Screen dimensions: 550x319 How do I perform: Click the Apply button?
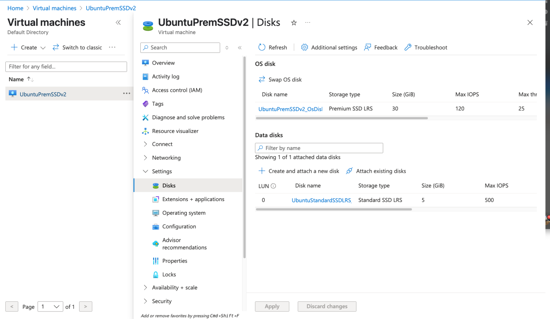tap(272, 306)
